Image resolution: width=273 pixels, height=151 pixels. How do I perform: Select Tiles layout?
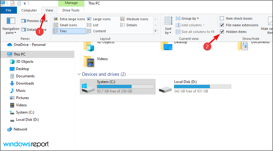point(69,31)
